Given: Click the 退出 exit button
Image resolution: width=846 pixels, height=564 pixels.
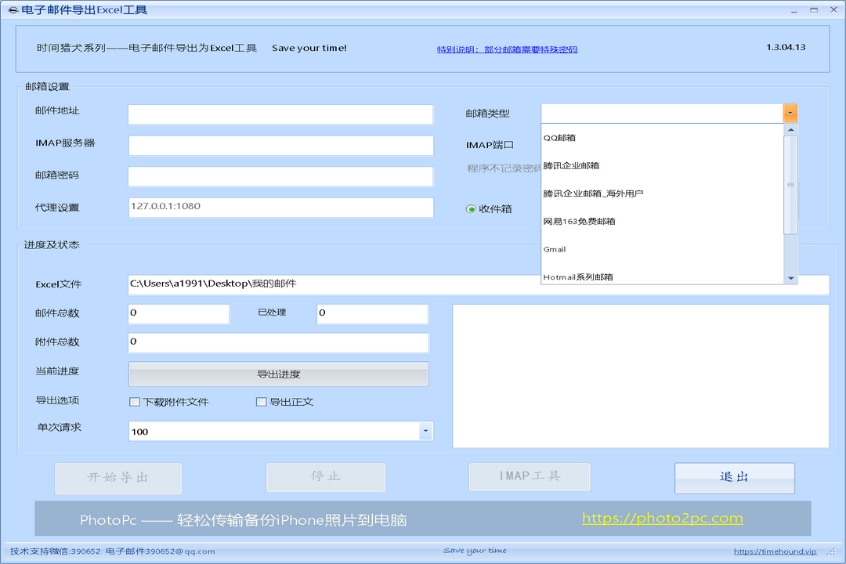Looking at the screenshot, I should pos(734,477).
